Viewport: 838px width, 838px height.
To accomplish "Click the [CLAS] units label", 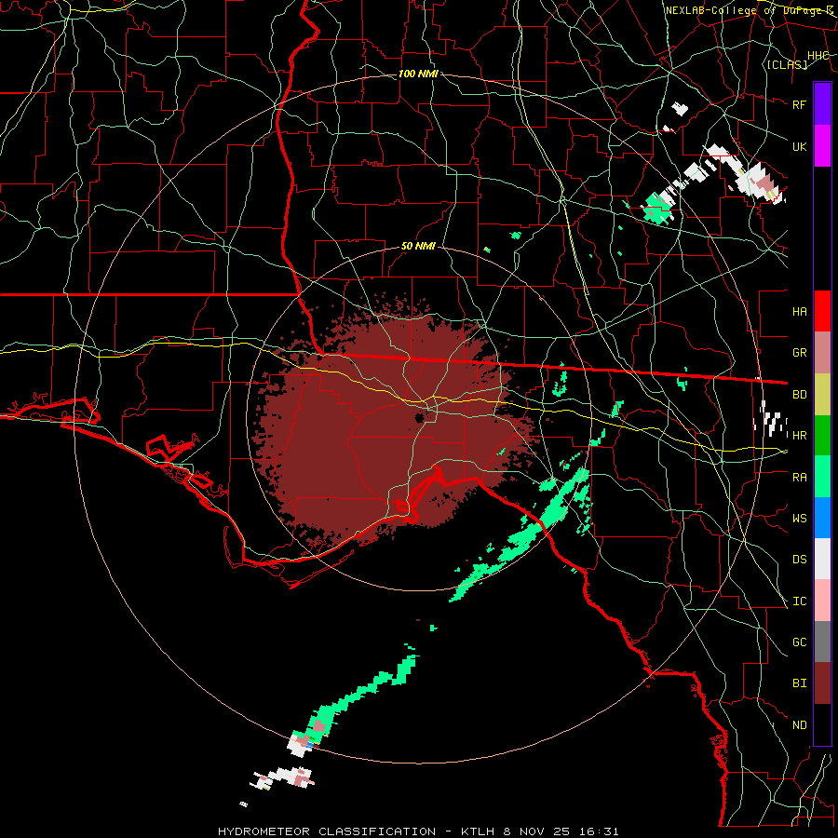I will point(787,64).
